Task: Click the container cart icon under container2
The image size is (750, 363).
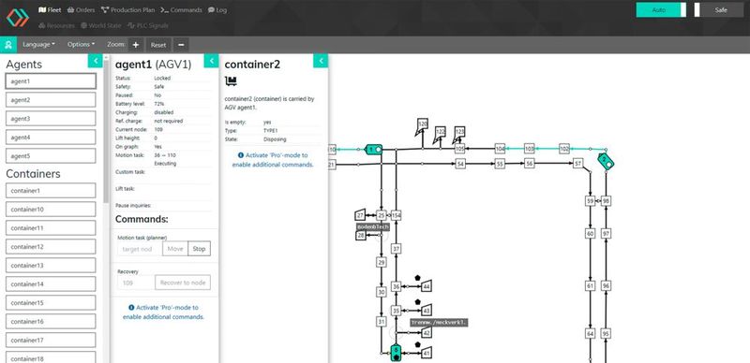Action: tap(231, 81)
